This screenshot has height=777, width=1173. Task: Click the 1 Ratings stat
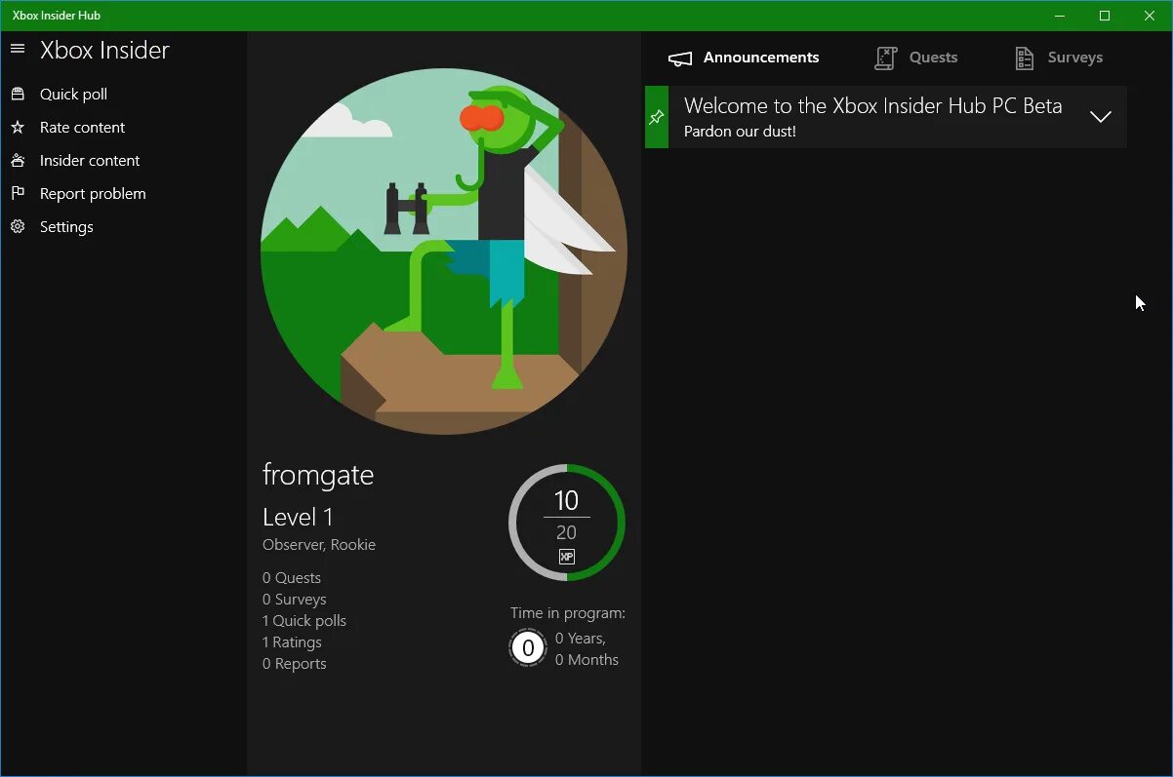click(x=292, y=642)
